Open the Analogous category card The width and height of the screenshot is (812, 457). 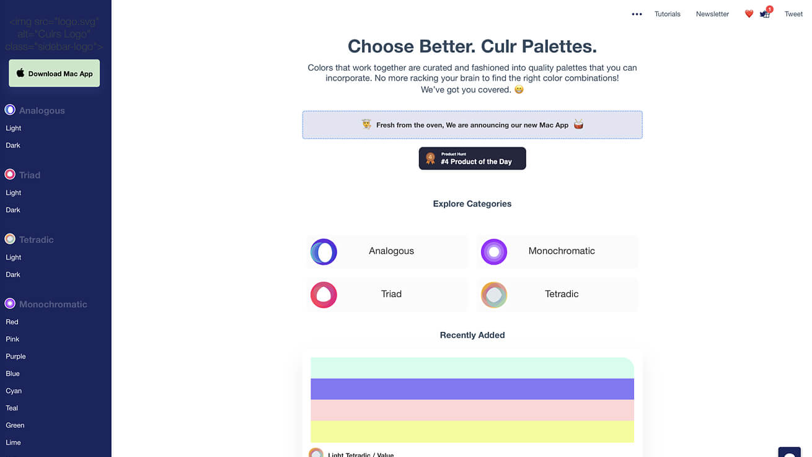tap(387, 251)
